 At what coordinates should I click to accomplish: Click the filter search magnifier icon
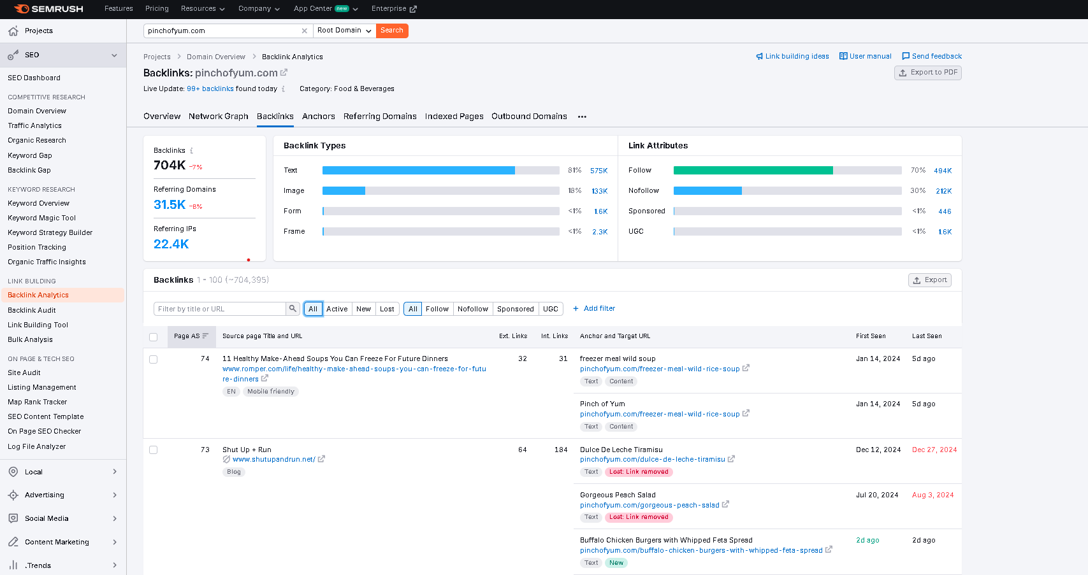(x=293, y=309)
